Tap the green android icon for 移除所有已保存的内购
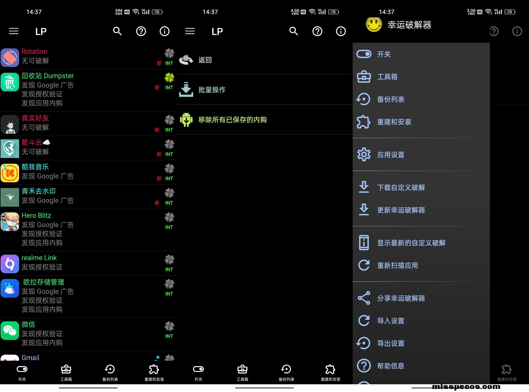Screen dimensions: 529x392 [x=186, y=119]
